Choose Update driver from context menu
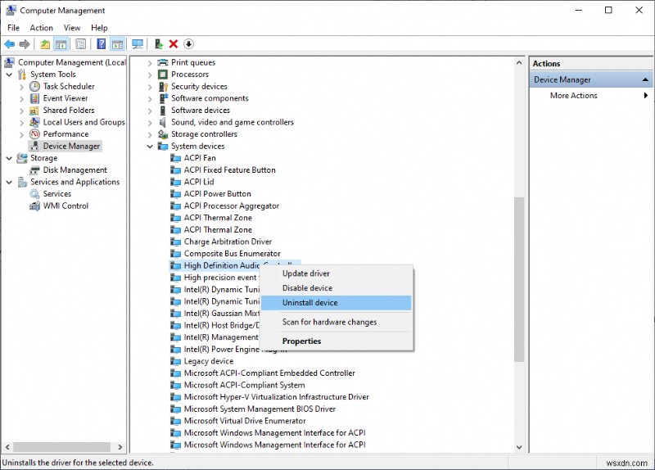655x470 pixels. tap(337, 273)
